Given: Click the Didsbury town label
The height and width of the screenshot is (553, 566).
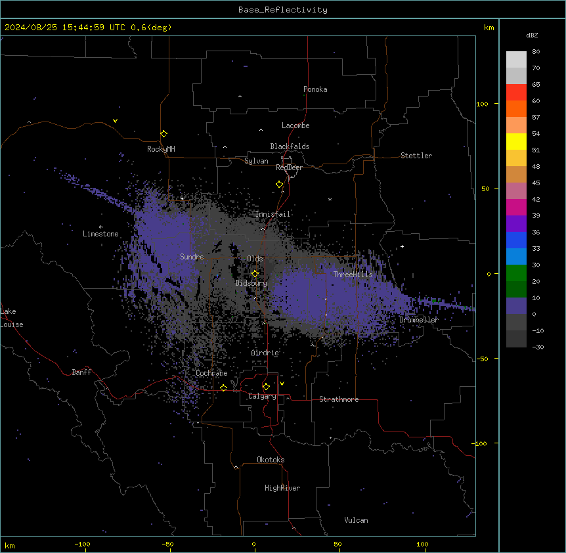Looking at the screenshot, I should point(251,283).
